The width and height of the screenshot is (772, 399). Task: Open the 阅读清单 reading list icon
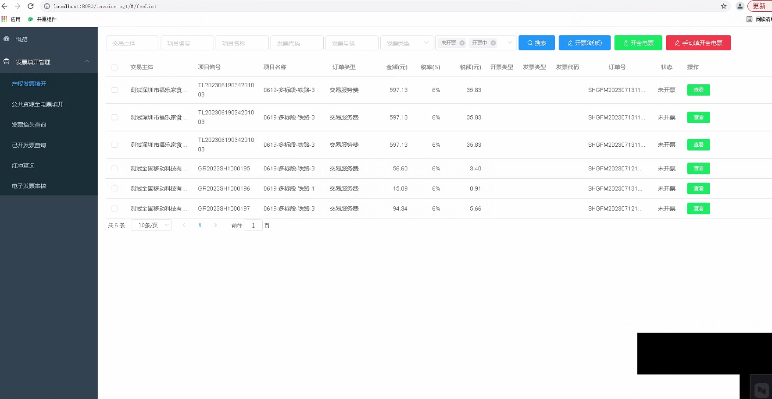[749, 19]
